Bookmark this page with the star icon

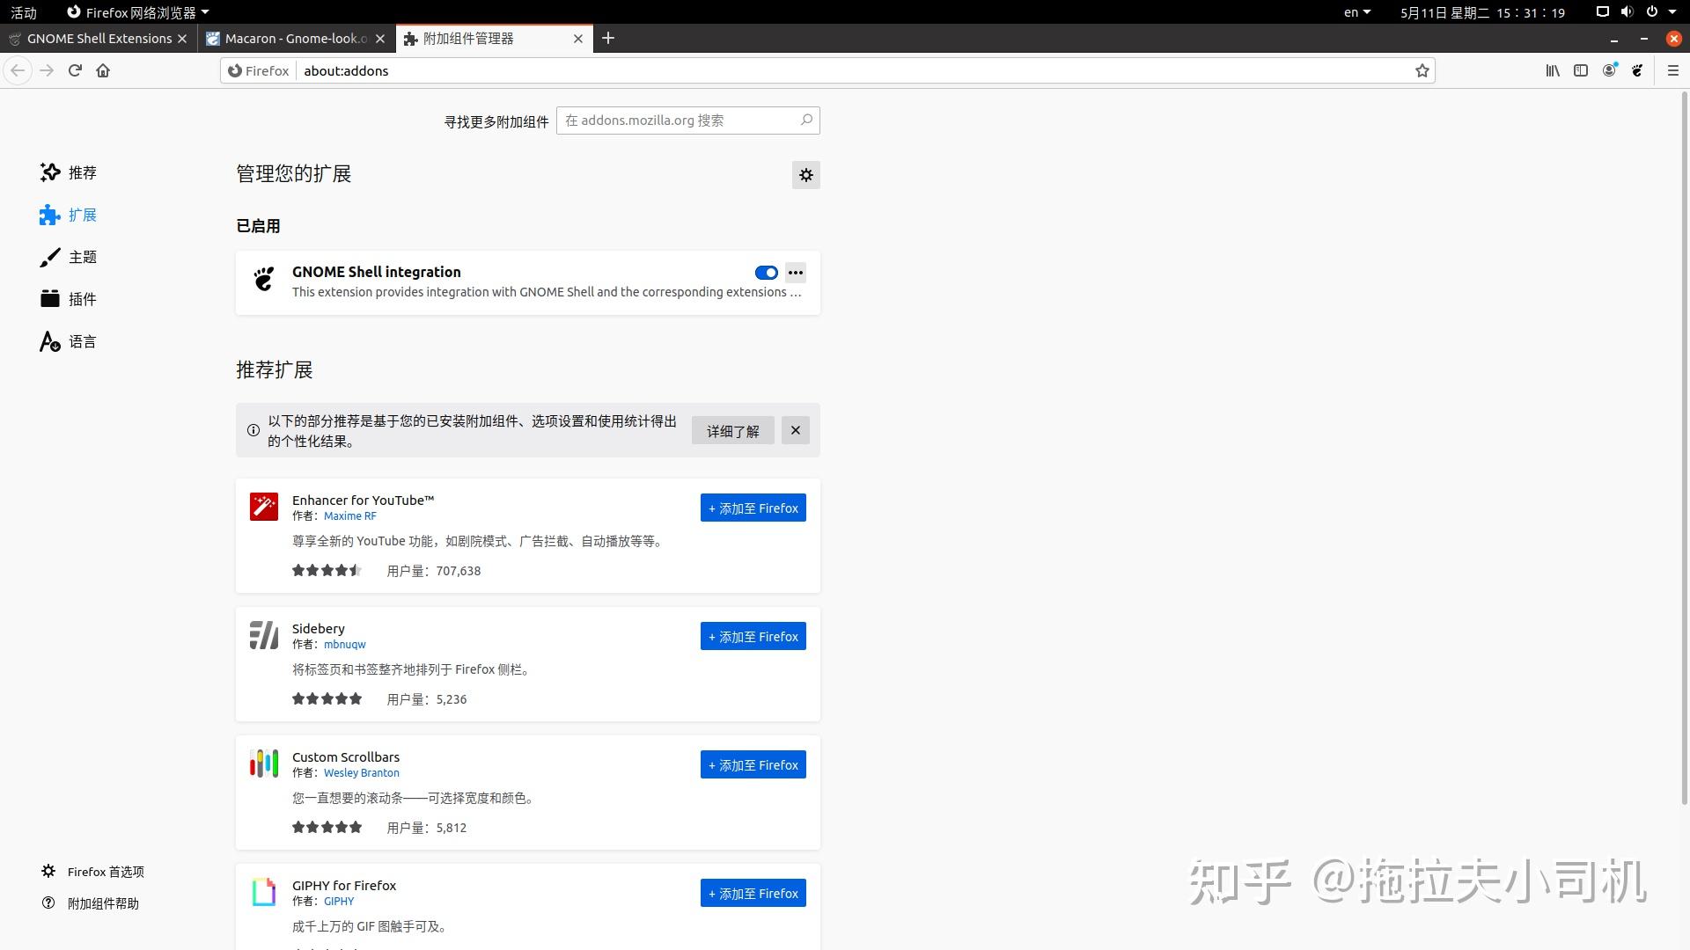1422,70
